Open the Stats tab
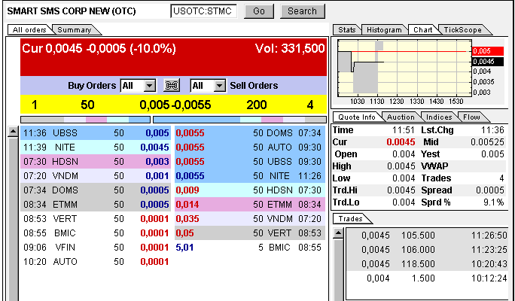 pyautogui.click(x=347, y=29)
